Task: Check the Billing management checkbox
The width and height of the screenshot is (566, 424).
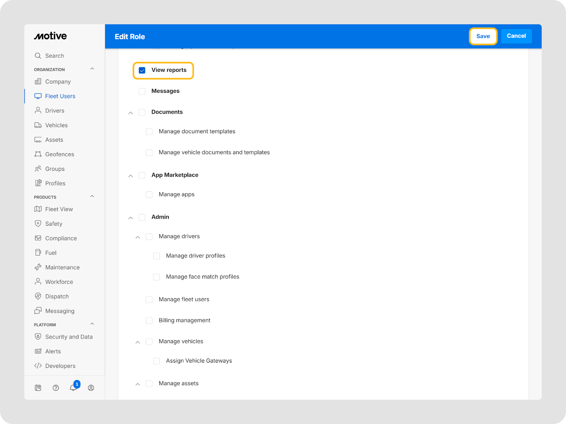Action: point(149,320)
